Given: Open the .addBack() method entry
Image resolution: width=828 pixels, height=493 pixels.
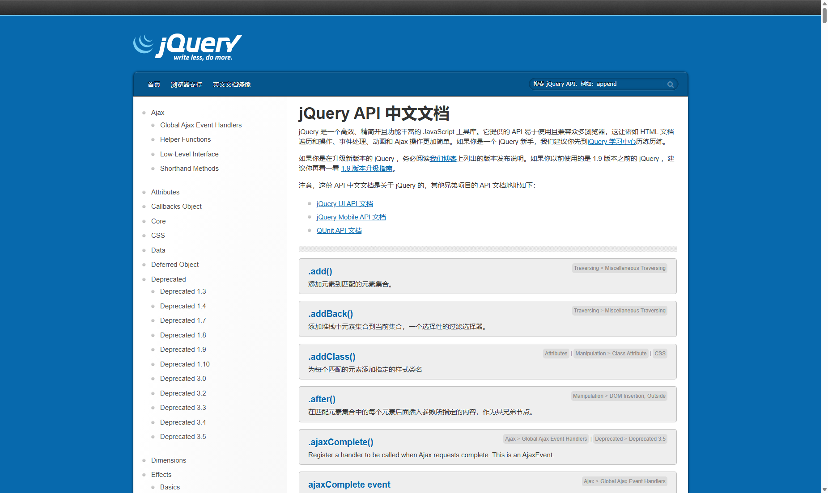Looking at the screenshot, I should coord(331,314).
